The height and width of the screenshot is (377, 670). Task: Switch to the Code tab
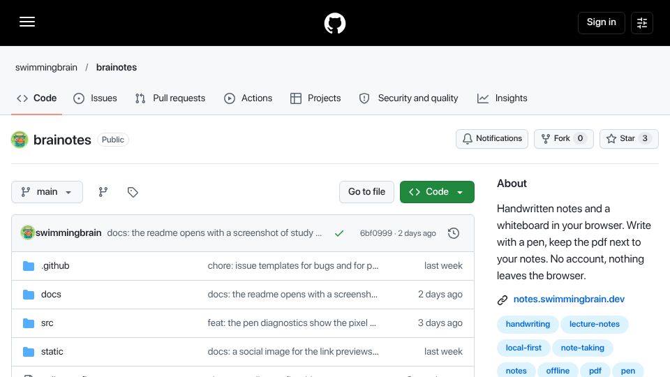point(37,98)
